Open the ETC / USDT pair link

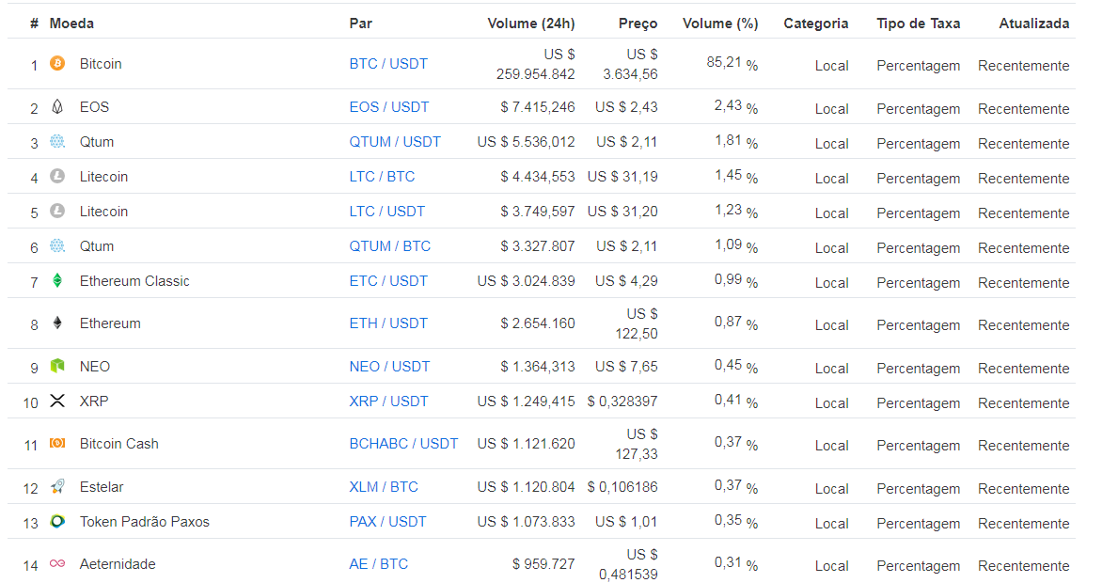point(388,281)
